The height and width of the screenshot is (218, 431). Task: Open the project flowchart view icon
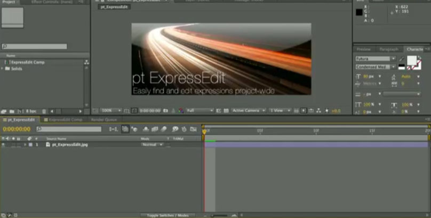[x=86, y=62]
